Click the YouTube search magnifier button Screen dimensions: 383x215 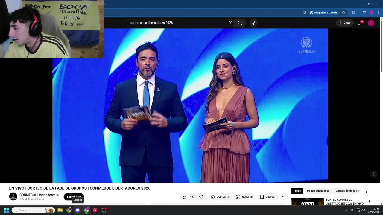tap(240, 23)
